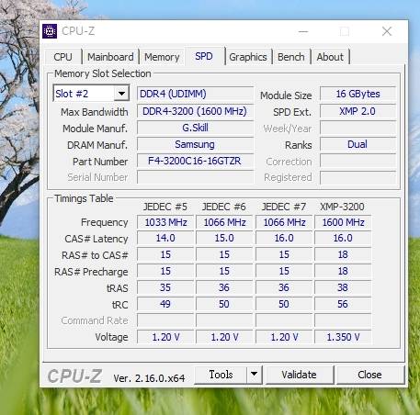Click the Tools button
The width and height of the screenshot is (420, 415).
[221, 375]
